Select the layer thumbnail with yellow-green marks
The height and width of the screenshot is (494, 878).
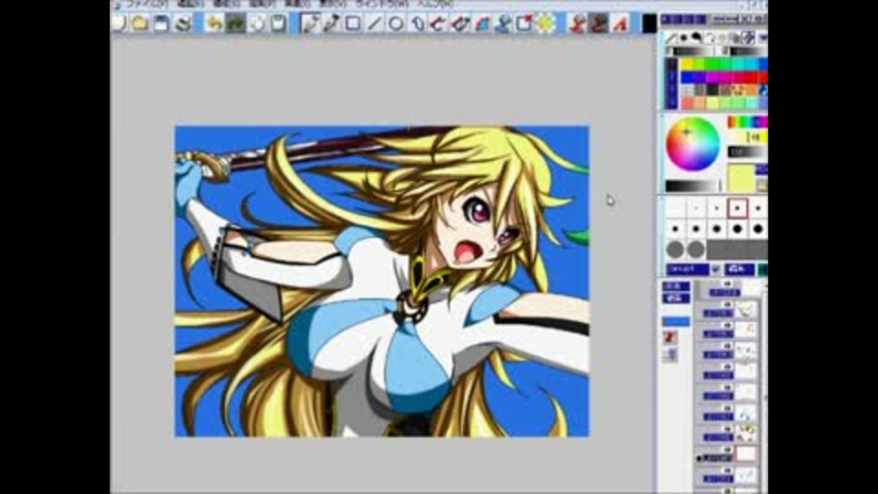746,433
